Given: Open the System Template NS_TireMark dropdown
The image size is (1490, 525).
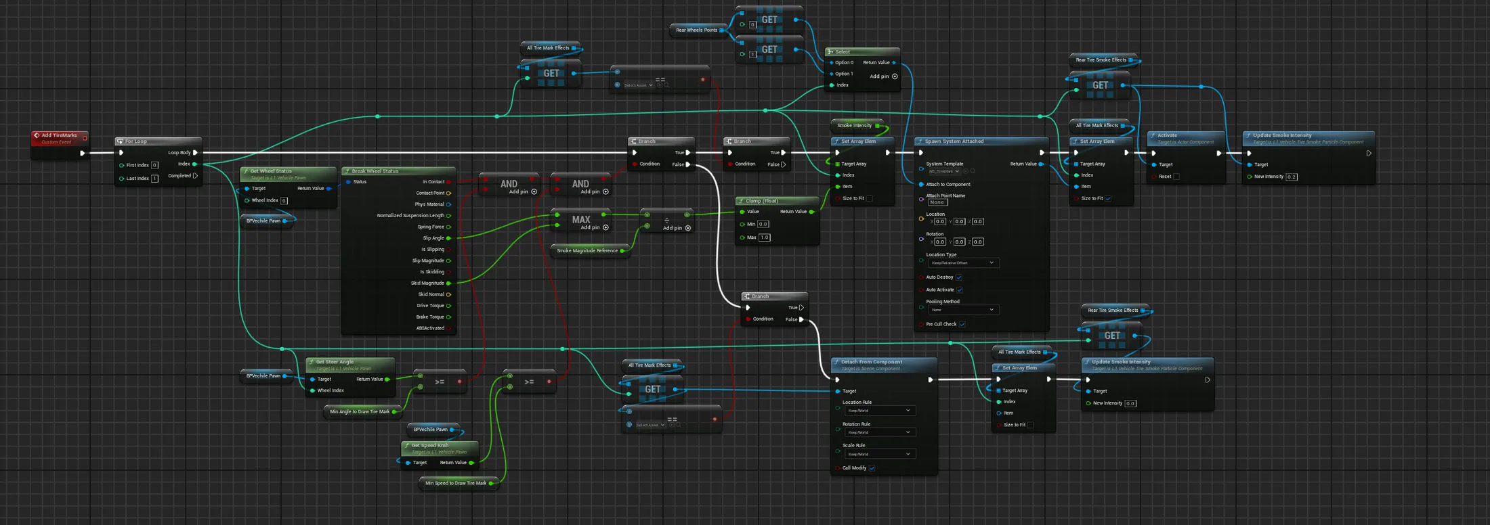Looking at the screenshot, I should tap(944, 171).
